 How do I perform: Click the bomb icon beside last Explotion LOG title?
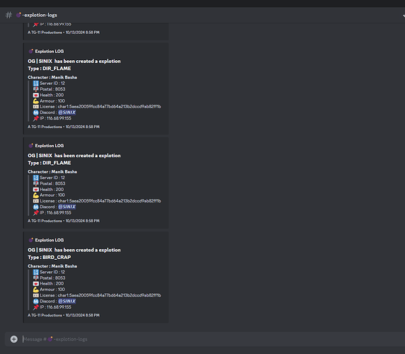(30, 240)
